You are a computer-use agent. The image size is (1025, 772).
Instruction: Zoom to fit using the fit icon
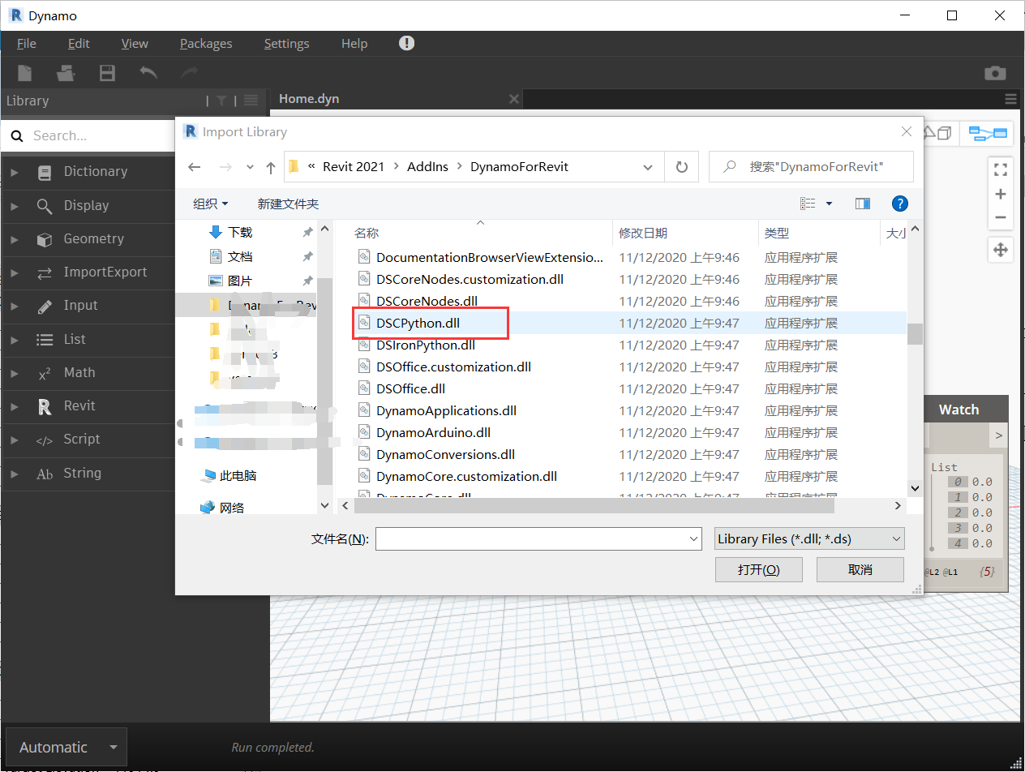tap(1000, 169)
